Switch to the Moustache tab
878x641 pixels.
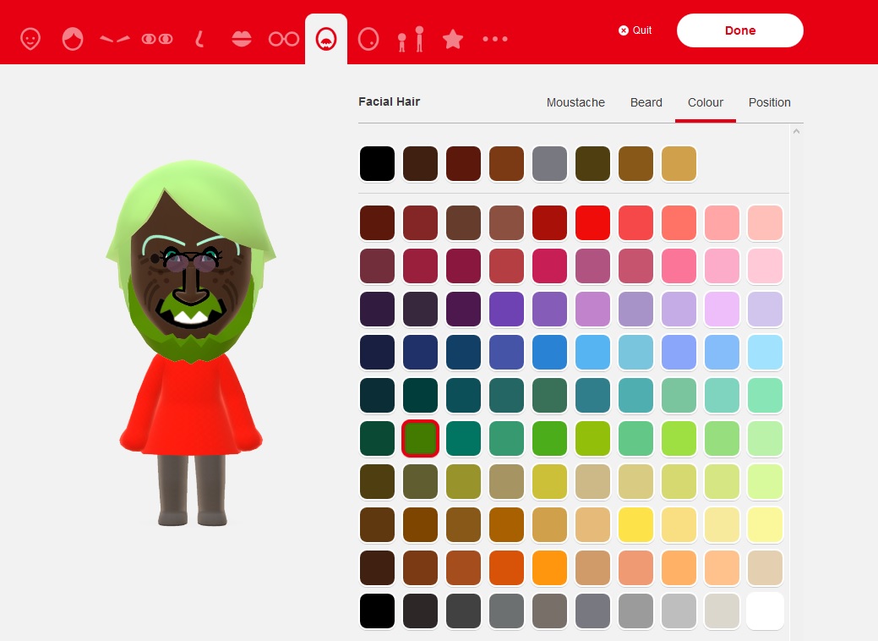pyautogui.click(x=575, y=102)
